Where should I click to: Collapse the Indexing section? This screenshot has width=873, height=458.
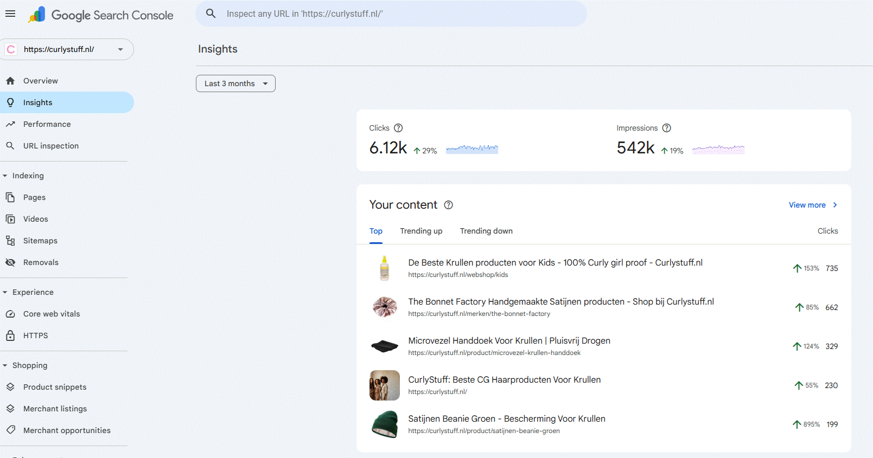pyautogui.click(x=5, y=176)
